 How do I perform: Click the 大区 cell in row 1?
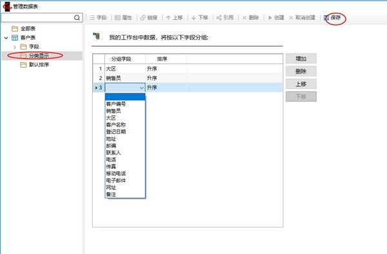pos(125,69)
